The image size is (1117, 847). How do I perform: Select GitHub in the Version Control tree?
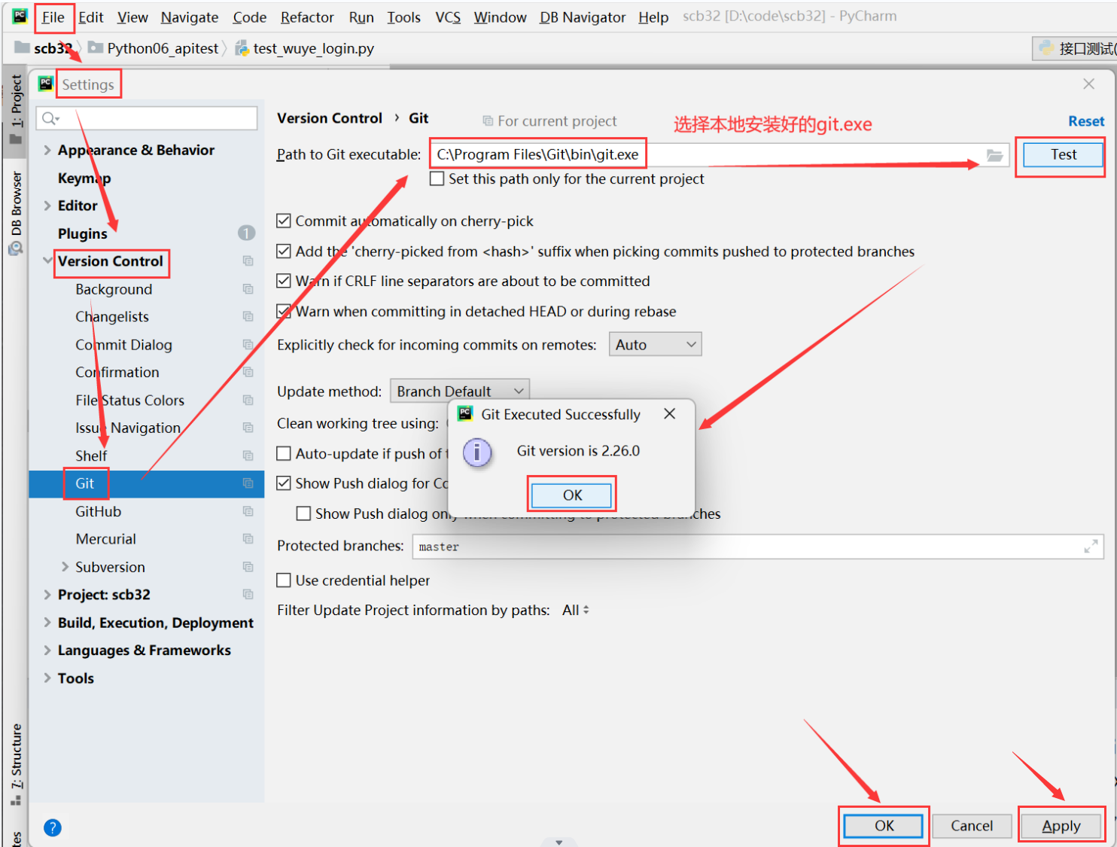tap(98, 511)
